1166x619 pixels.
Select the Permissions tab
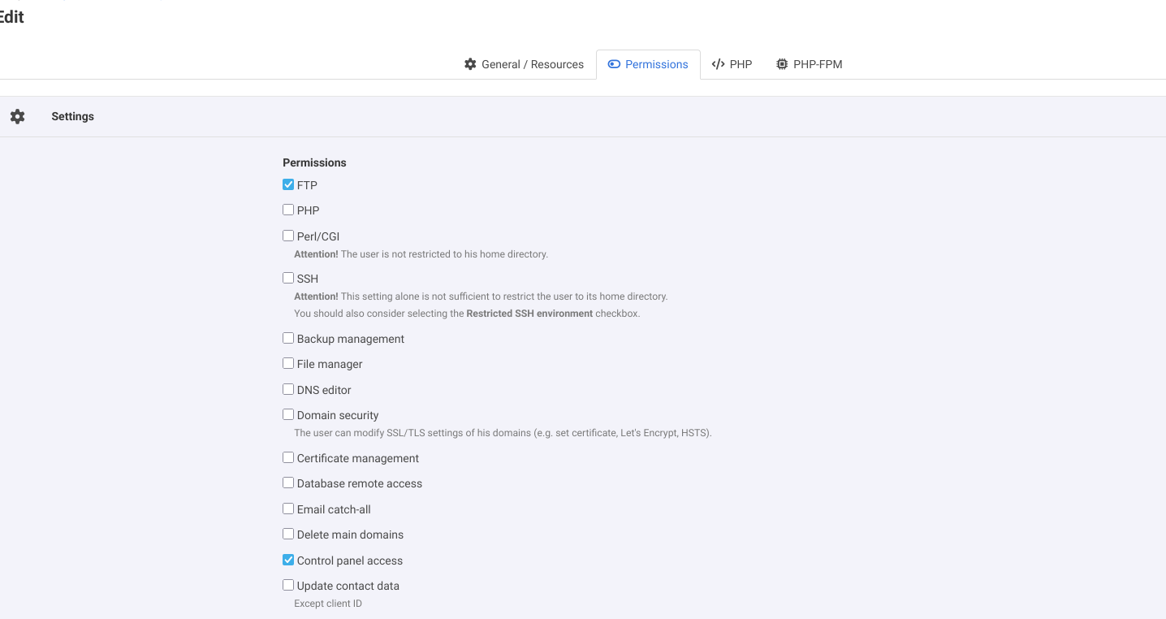(x=648, y=64)
